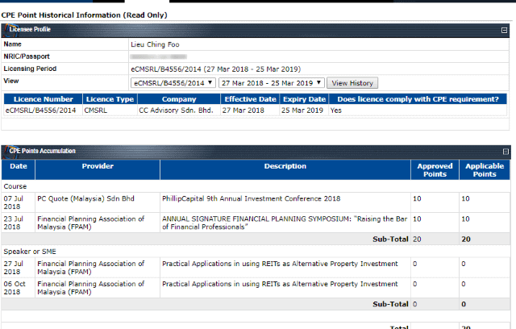This screenshot has height=329, width=516.
Task: Click the Approved Points column header
Action: pos(435,170)
